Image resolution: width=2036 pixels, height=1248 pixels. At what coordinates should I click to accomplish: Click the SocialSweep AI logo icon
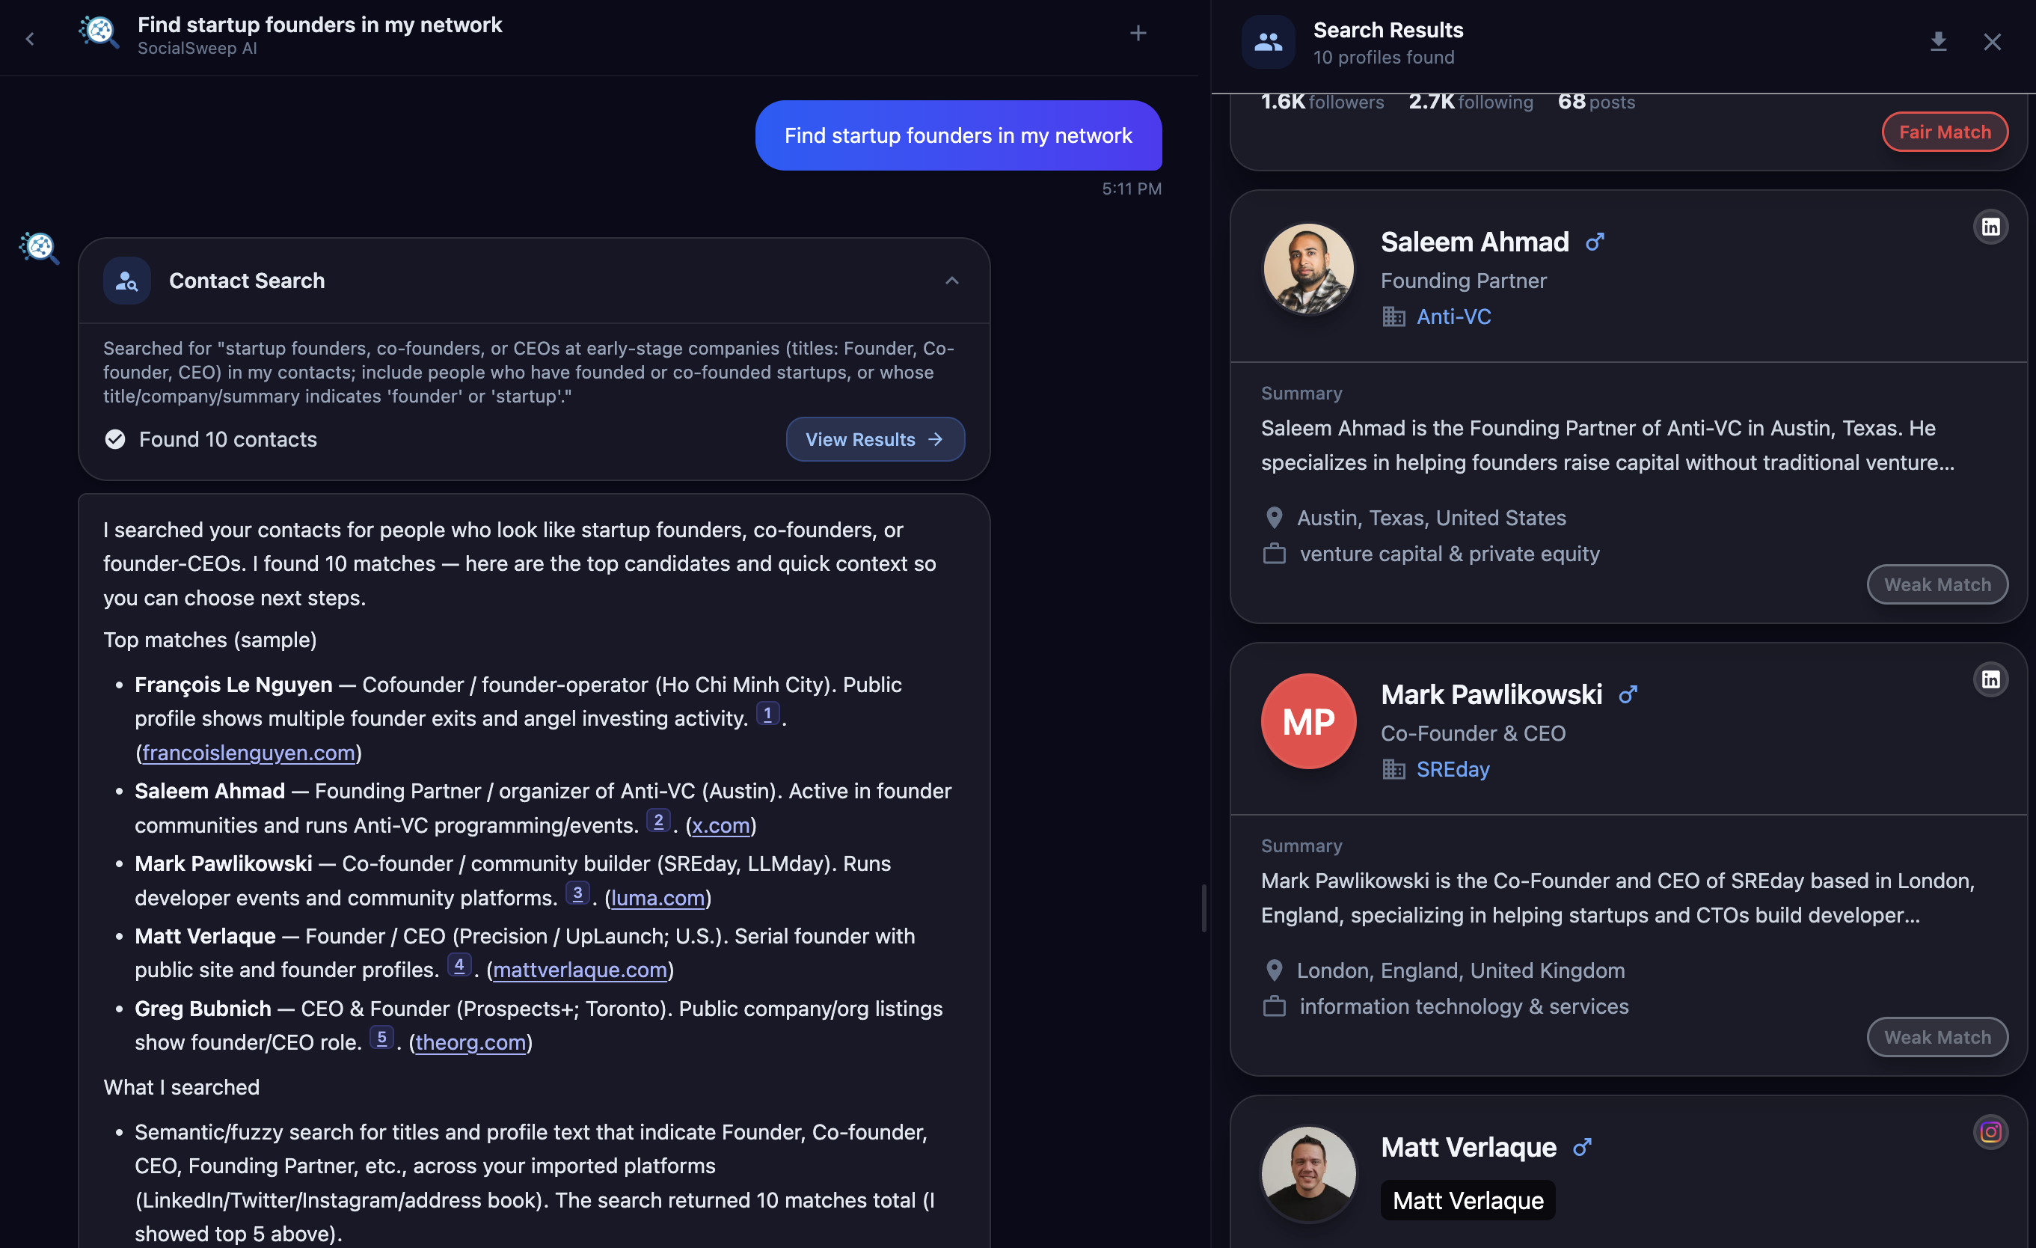click(98, 34)
